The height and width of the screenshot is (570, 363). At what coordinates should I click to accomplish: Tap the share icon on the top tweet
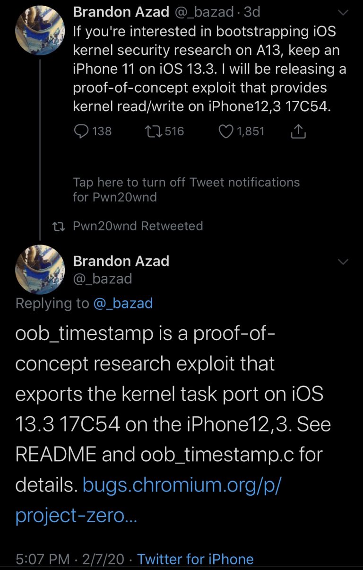coord(298,132)
